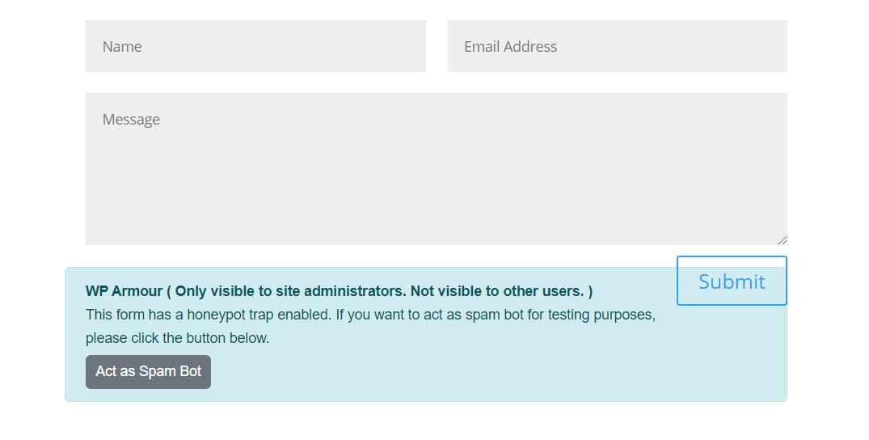Focus the Email Address field

[617, 46]
